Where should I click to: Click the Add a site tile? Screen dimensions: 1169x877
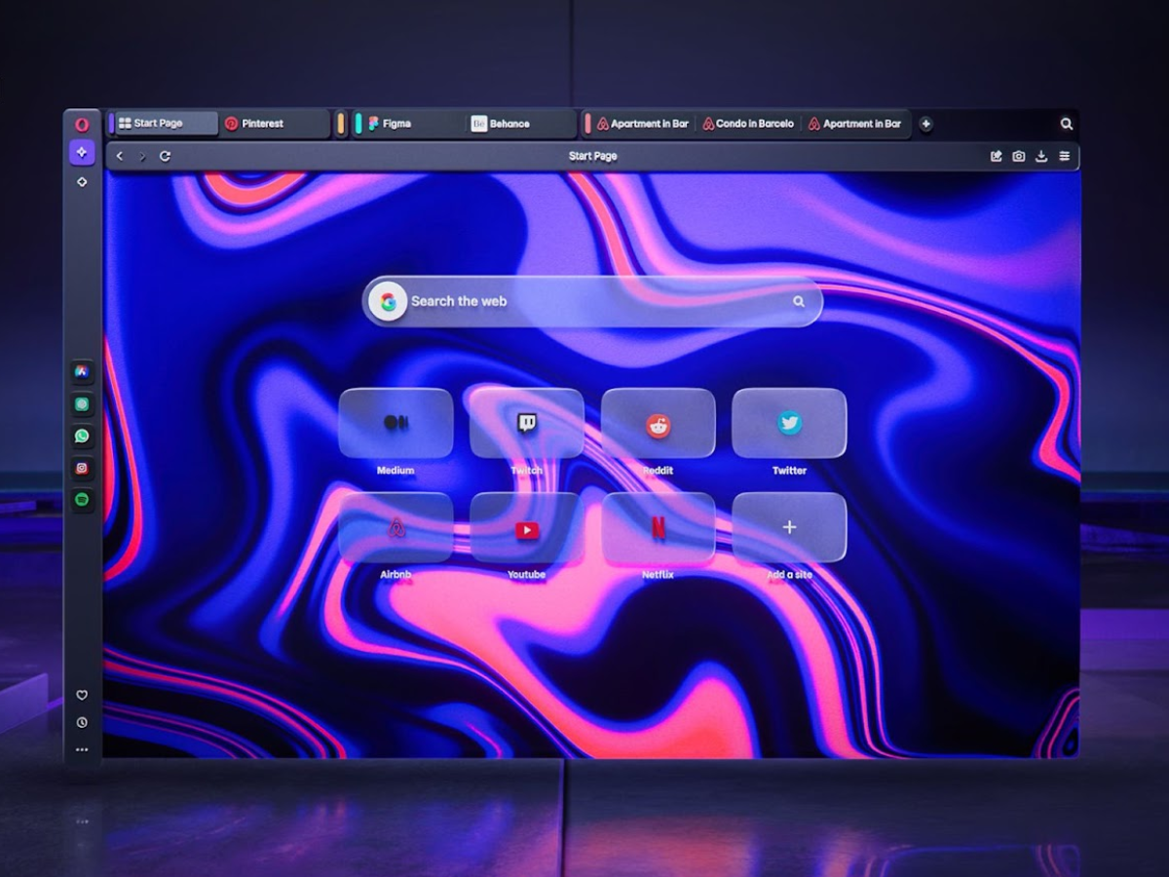click(789, 527)
